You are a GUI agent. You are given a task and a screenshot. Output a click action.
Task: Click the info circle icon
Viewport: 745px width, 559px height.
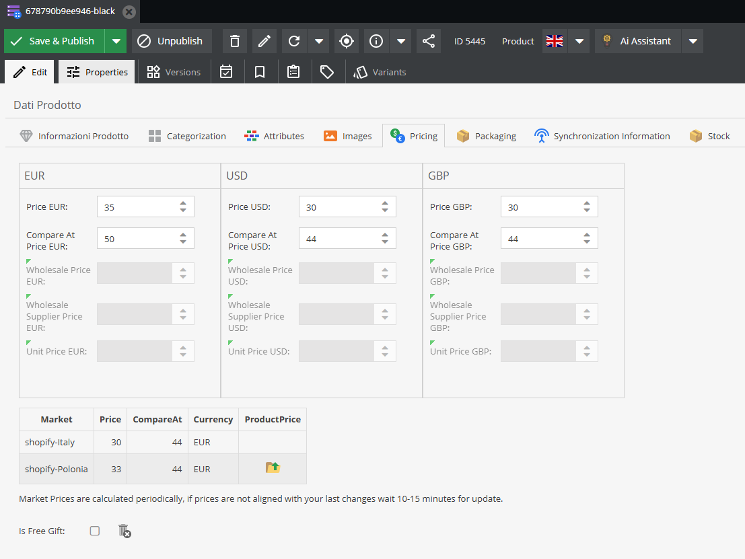tap(376, 41)
